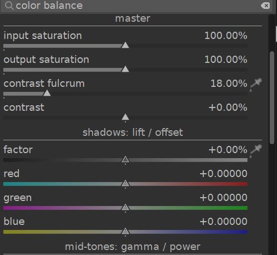
Task: Pick contrast fulcrum with eyedropper
Action: [x=256, y=85]
